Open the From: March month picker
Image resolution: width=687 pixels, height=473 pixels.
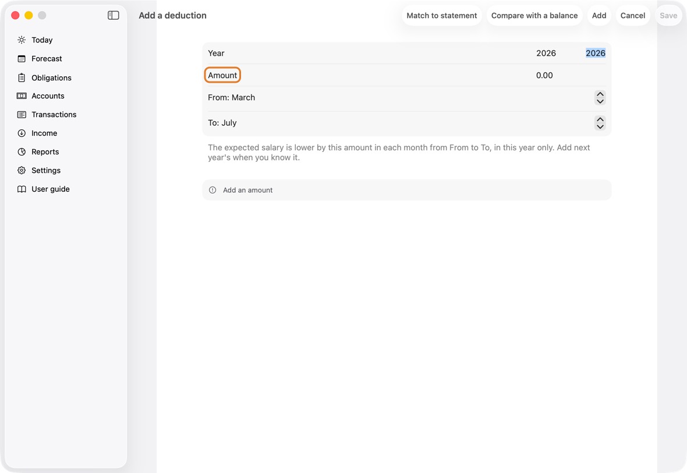coord(406,97)
